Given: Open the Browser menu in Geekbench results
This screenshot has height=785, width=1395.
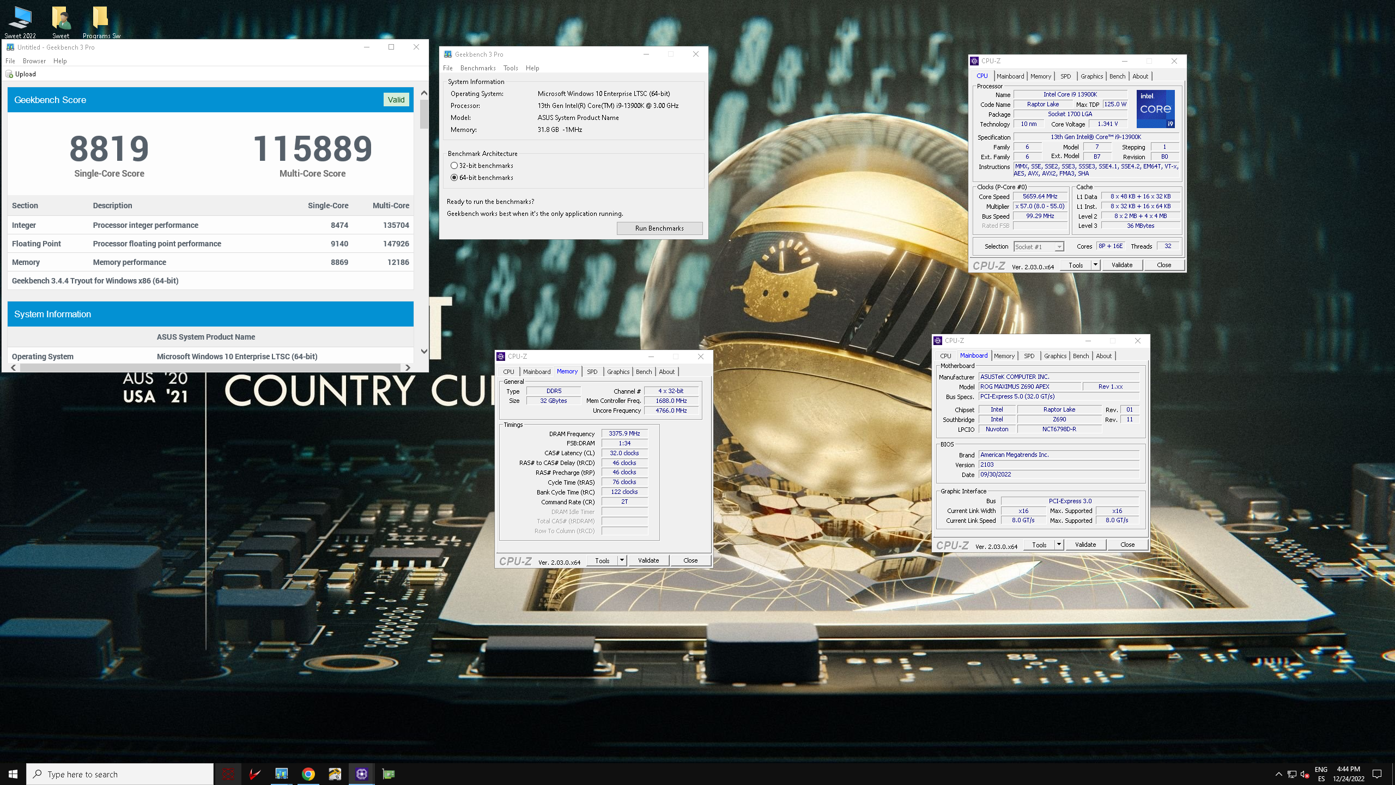Looking at the screenshot, I should 34,61.
